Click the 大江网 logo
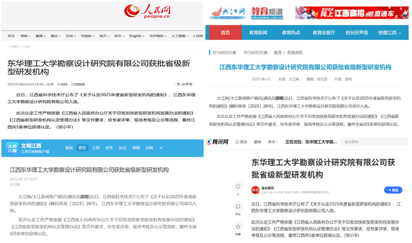 tap(228, 13)
